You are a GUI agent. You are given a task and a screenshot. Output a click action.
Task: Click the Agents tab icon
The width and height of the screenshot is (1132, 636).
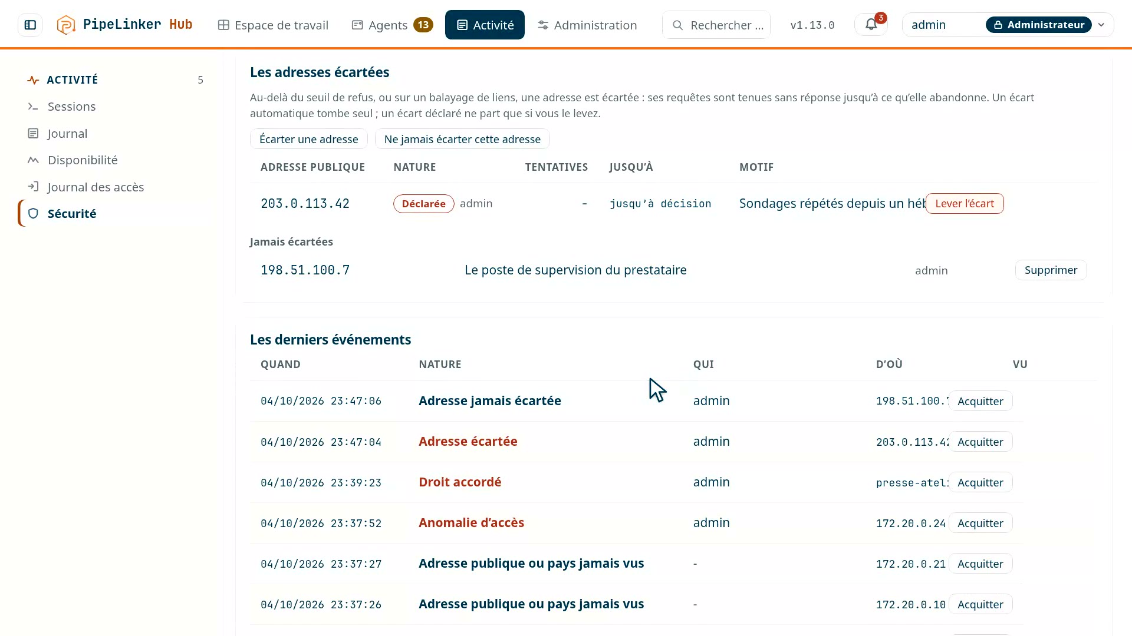click(357, 25)
